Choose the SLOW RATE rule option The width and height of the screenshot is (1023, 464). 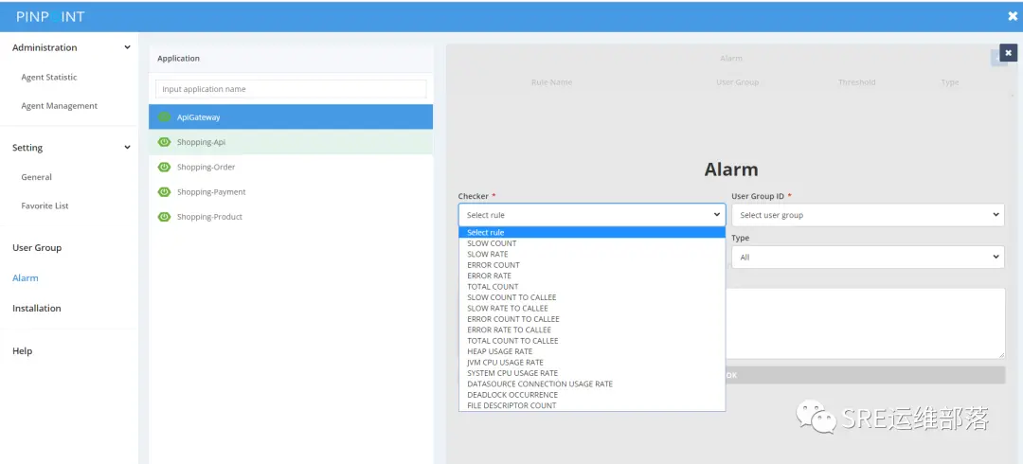(592, 254)
